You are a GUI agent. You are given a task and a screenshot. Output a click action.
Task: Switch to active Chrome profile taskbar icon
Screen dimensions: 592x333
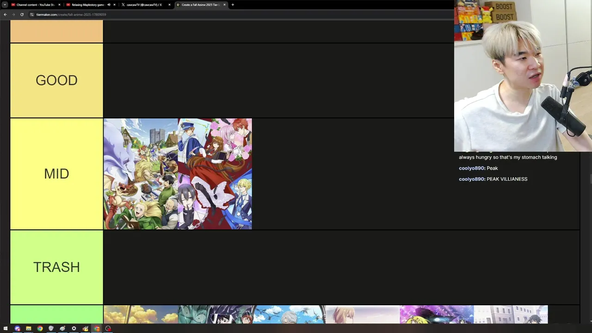point(97,329)
